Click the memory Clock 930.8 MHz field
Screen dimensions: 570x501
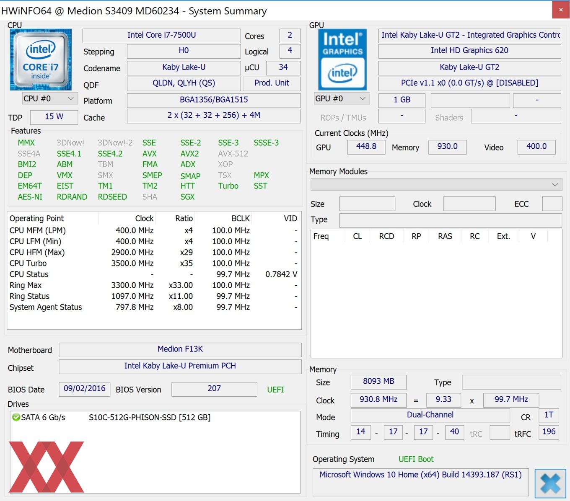click(x=378, y=400)
